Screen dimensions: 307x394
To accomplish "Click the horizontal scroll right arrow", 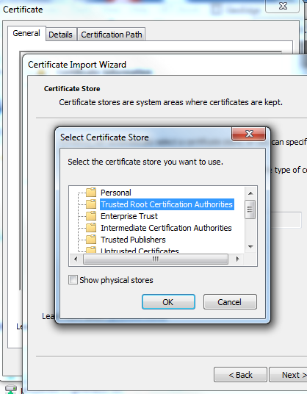I will 237,259.
